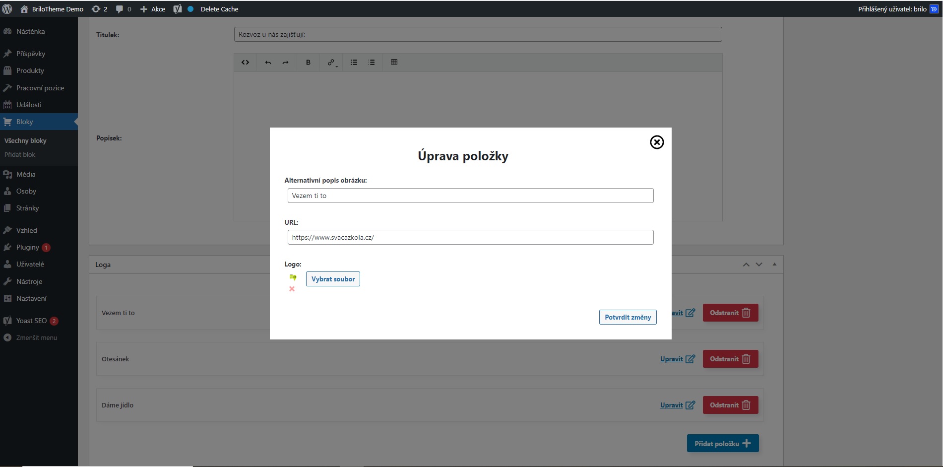Open Pluginy in sidebar menu

(27, 247)
